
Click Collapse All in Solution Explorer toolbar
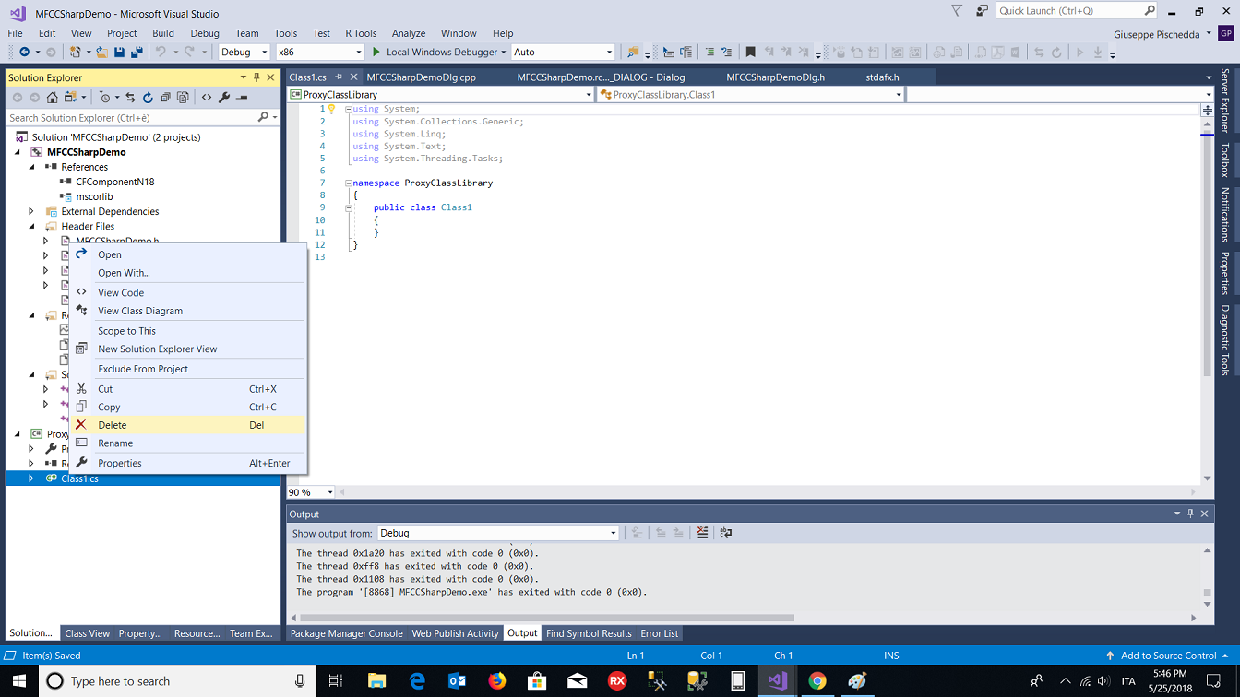point(165,98)
